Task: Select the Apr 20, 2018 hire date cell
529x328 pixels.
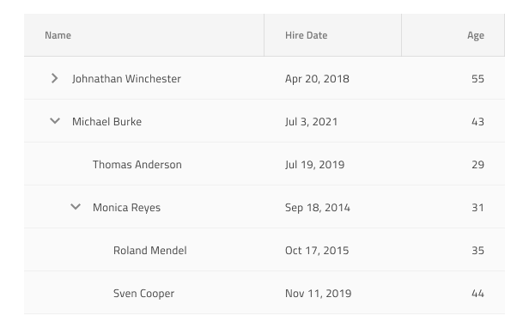Action: (x=332, y=78)
